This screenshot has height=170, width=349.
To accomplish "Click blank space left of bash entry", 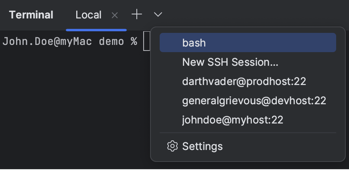I will click(x=170, y=42).
